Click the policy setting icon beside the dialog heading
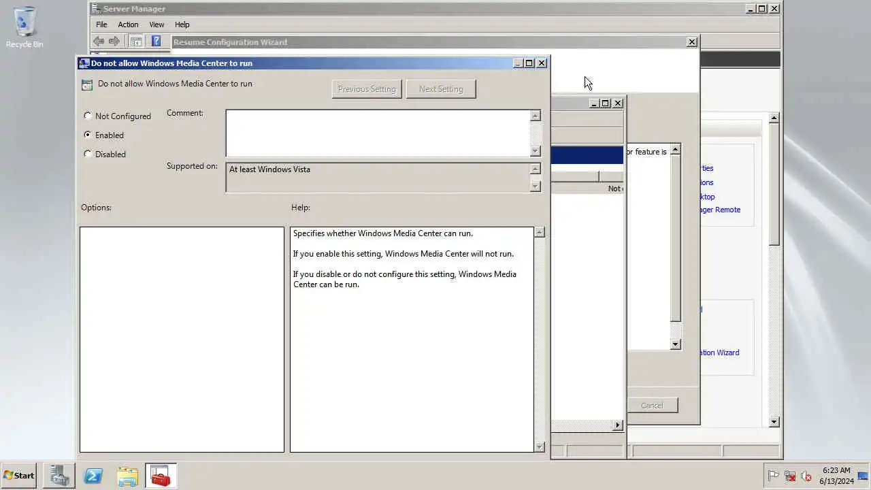The width and height of the screenshot is (871, 490). (x=87, y=85)
